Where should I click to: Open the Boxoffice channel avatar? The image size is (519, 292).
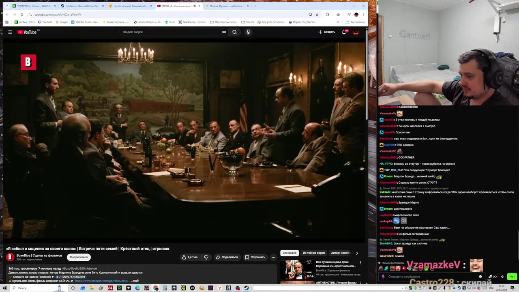tap(10, 257)
